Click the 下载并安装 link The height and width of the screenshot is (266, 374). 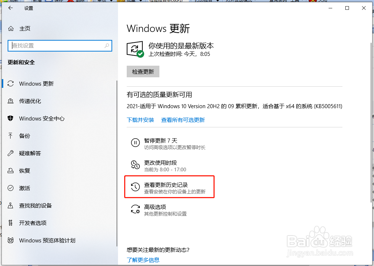(x=140, y=120)
